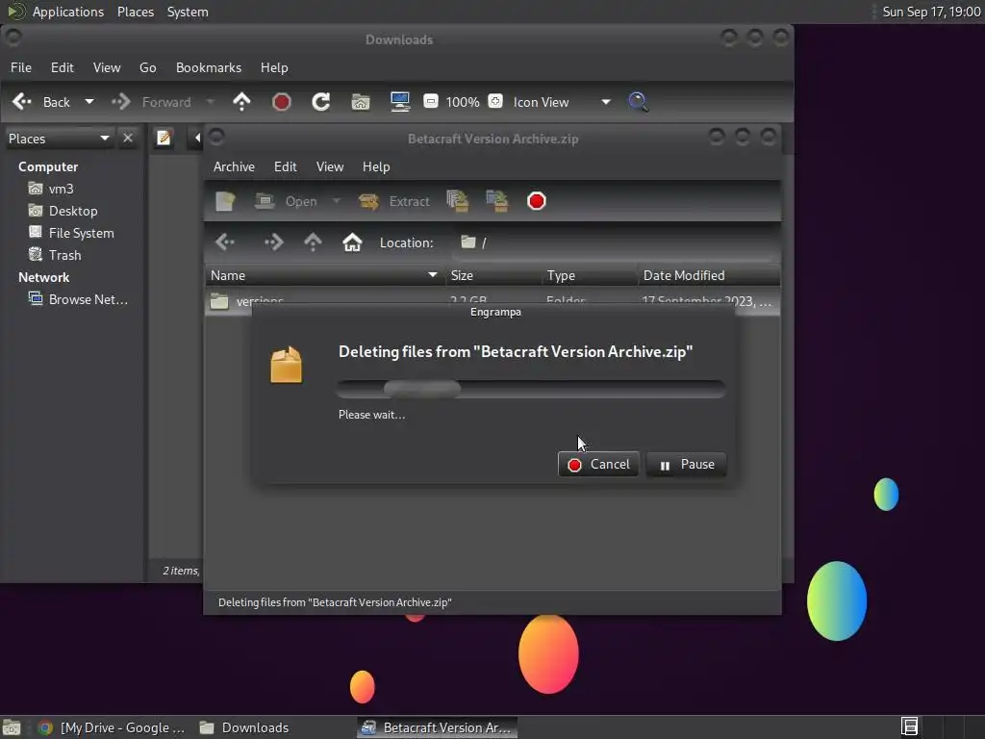Click Extract in Engrampa toolbar
Screen dimensions: 985x739
[x=394, y=201]
